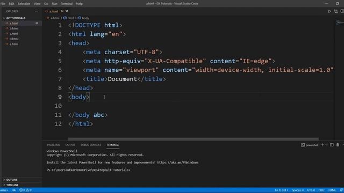The image size is (344, 193).
Task: Add a new terminal with plus icon
Action: point(322,145)
